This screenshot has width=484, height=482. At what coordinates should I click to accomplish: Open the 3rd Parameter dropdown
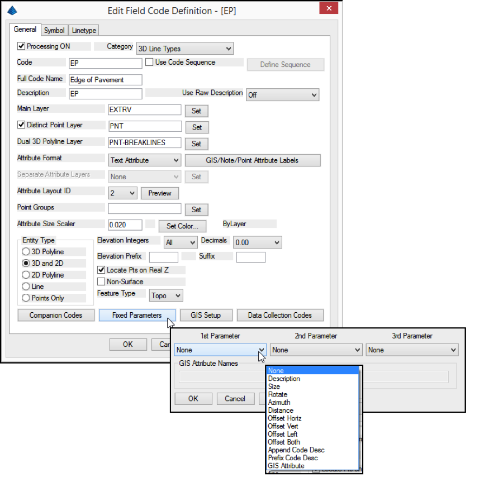[412, 350]
